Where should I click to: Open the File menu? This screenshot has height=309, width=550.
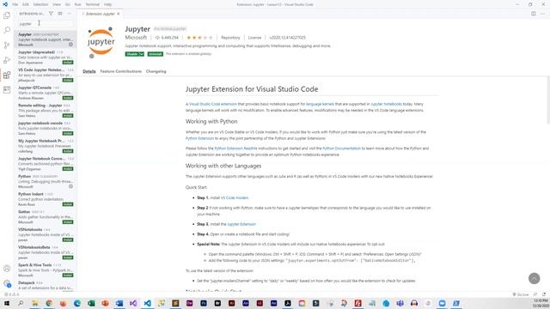pos(15,4)
